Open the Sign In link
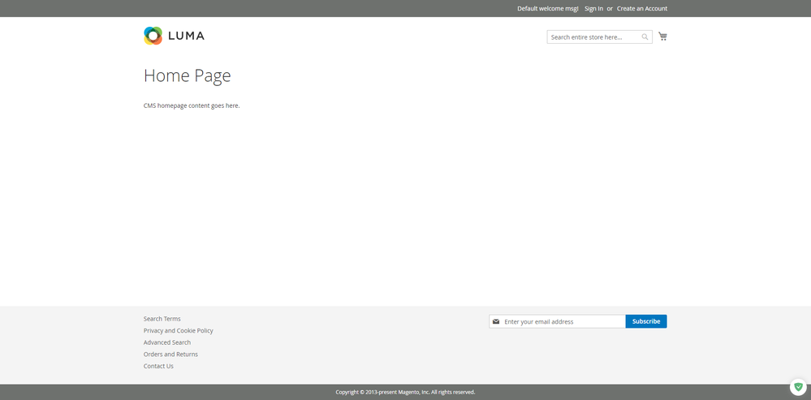The image size is (811, 400). (593, 9)
